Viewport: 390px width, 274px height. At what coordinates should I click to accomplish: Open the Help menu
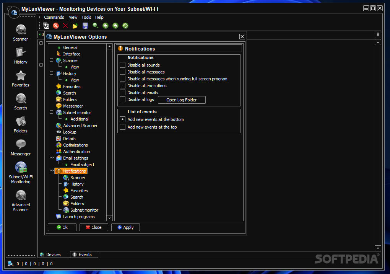click(99, 17)
